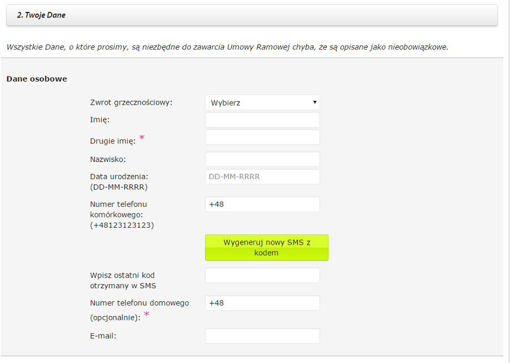Image resolution: width=510 pixels, height=363 pixels.
Task: Click the 2. Twoje Dane section header
Action: [x=252, y=15]
